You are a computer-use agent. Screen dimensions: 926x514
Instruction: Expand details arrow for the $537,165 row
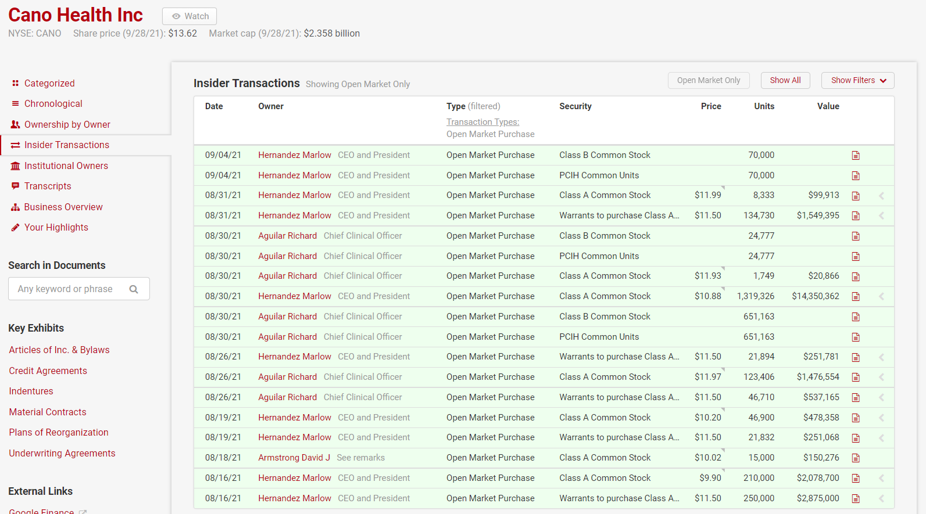click(x=881, y=397)
